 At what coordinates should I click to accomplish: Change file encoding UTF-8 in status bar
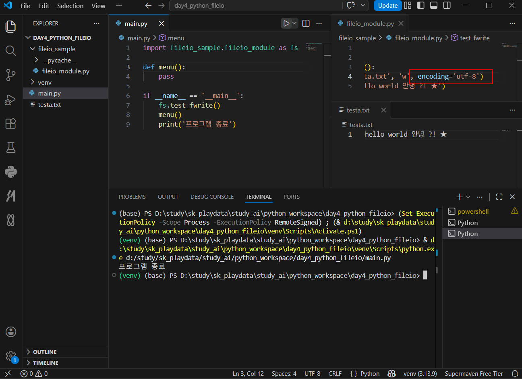click(x=313, y=374)
